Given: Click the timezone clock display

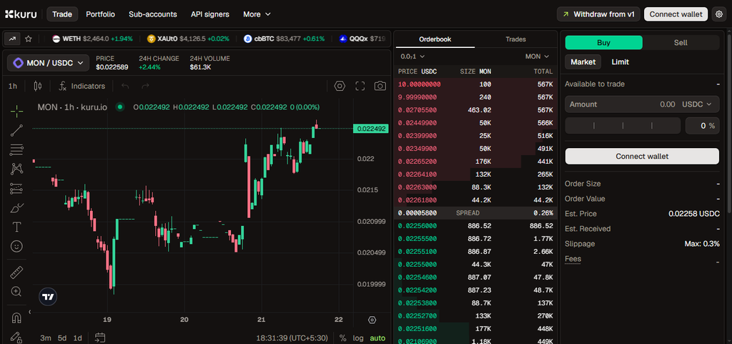Looking at the screenshot, I should click(x=292, y=338).
